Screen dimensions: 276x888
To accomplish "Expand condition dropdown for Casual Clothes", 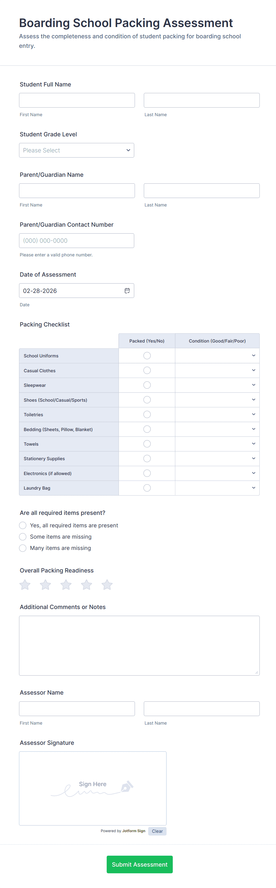I will [x=217, y=370].
